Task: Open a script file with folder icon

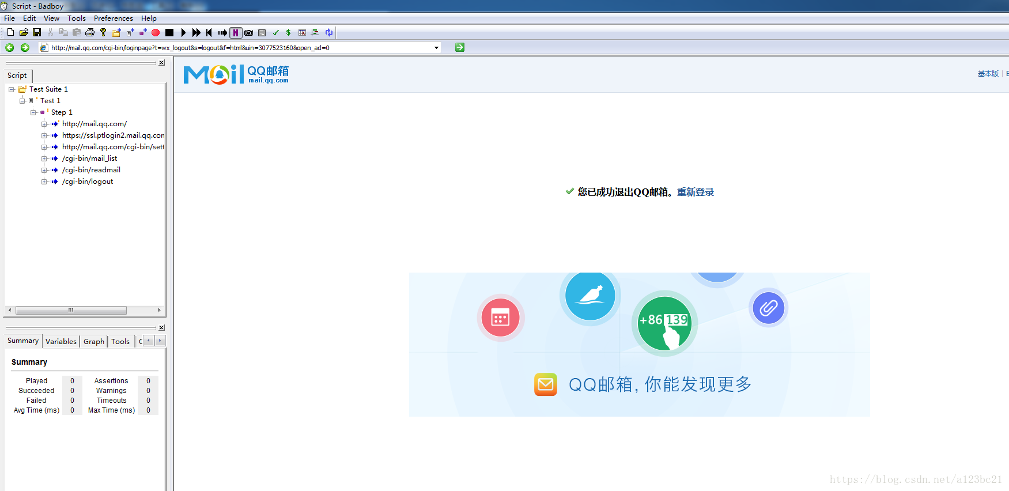Action: (x=24, y=32)
